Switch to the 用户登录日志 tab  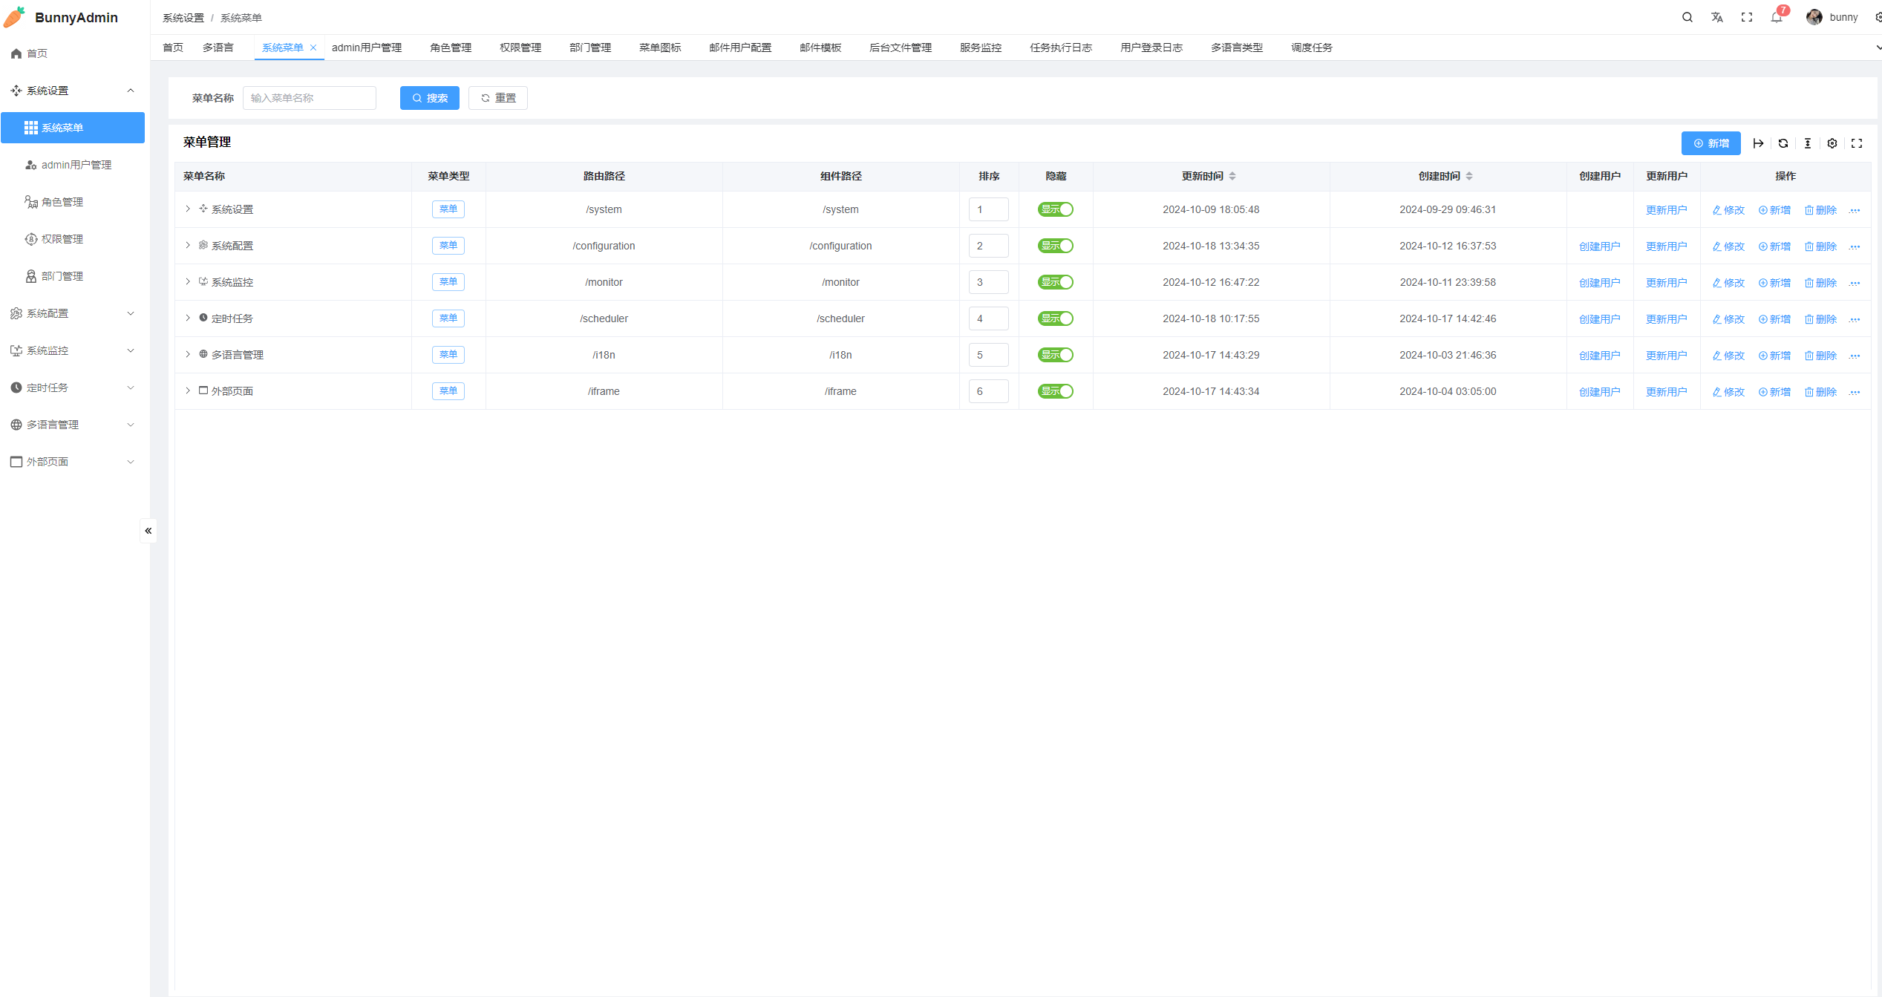click(x=1151, y=48)
